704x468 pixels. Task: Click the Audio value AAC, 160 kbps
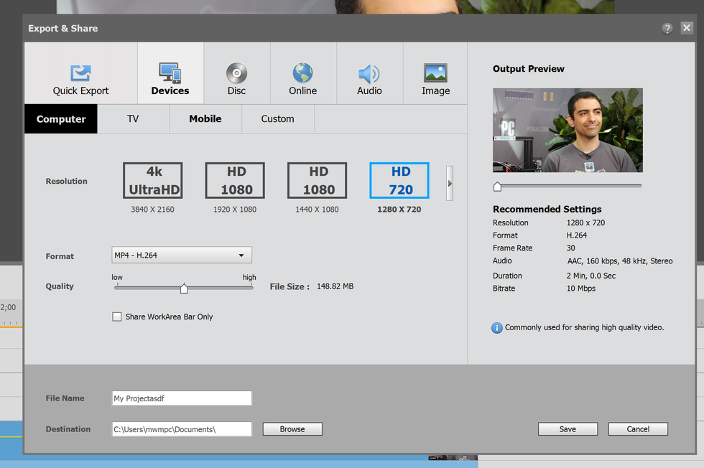(620, 261)
